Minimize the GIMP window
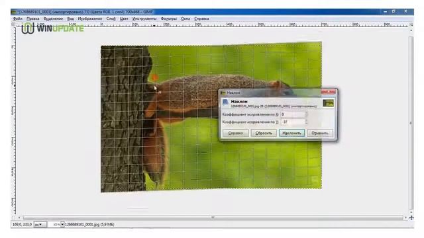The width and height of the screenshot is (424, 238). point(386,12)
